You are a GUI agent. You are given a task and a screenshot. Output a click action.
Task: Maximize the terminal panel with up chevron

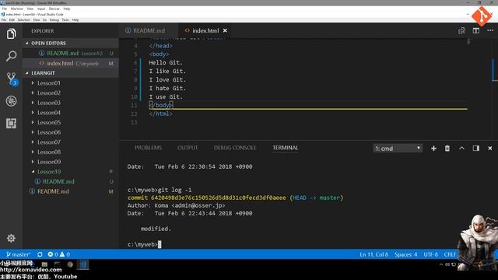tap(461, 149)
